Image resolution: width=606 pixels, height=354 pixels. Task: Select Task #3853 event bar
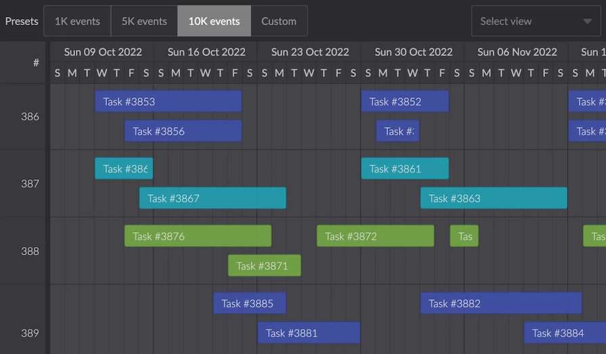(x=168, y=102)
